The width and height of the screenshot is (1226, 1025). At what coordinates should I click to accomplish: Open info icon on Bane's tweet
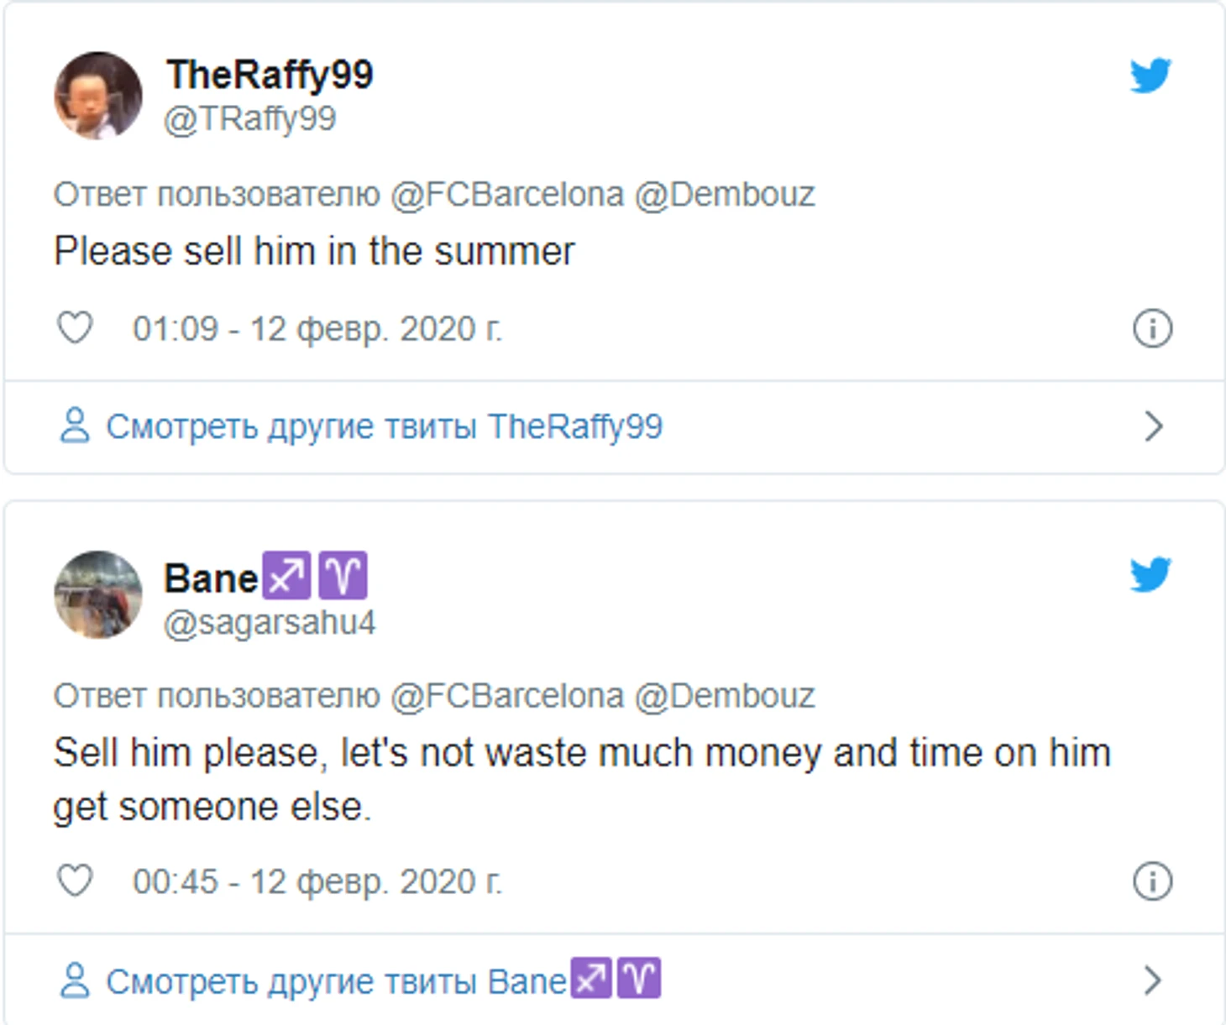[x=1152, y=881]
